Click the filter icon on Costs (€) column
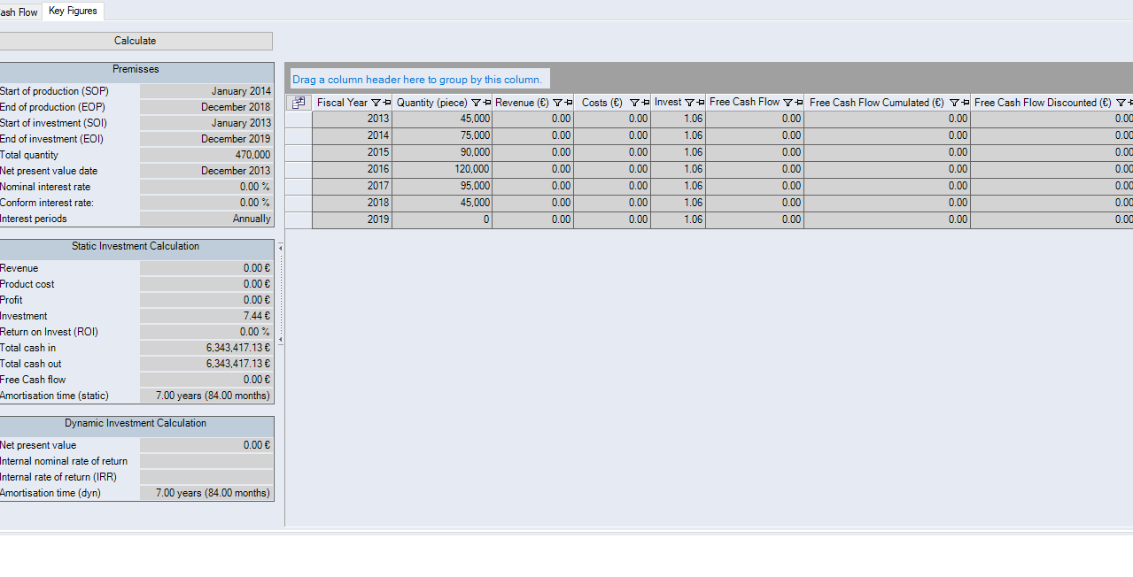Screen dimensions: 1133x577 coord(634,103)
